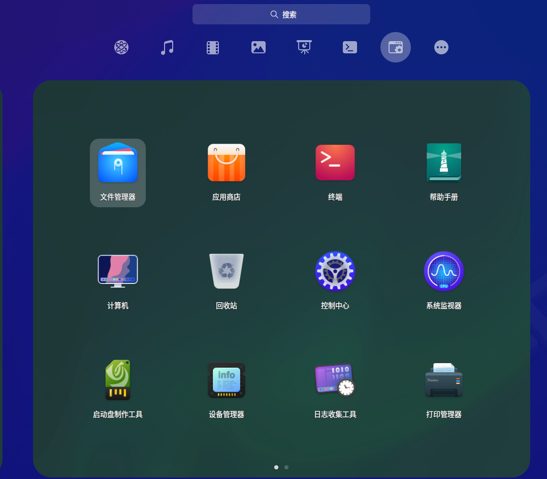Switch to the Video film-strip category
This screenshot has height=479, width=547.
point(213,47)
